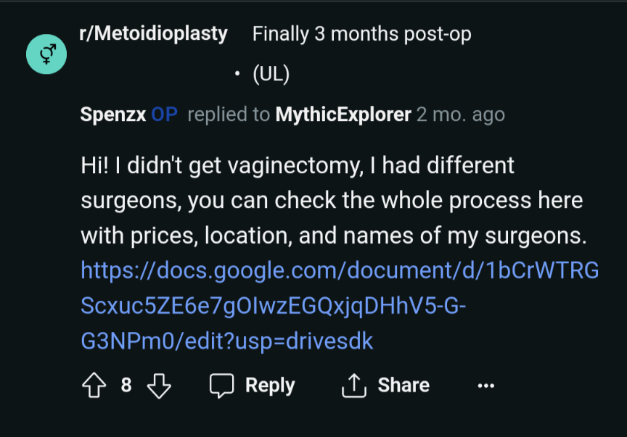Click the "replied to" label
The width and height of the screenshot is (627, 437).
tap(229, 115)
